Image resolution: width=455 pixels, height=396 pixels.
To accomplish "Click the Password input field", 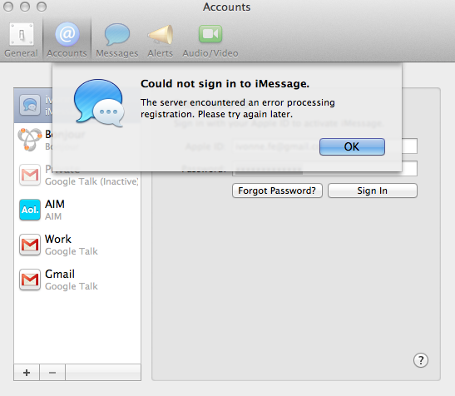I will (324, 169).
